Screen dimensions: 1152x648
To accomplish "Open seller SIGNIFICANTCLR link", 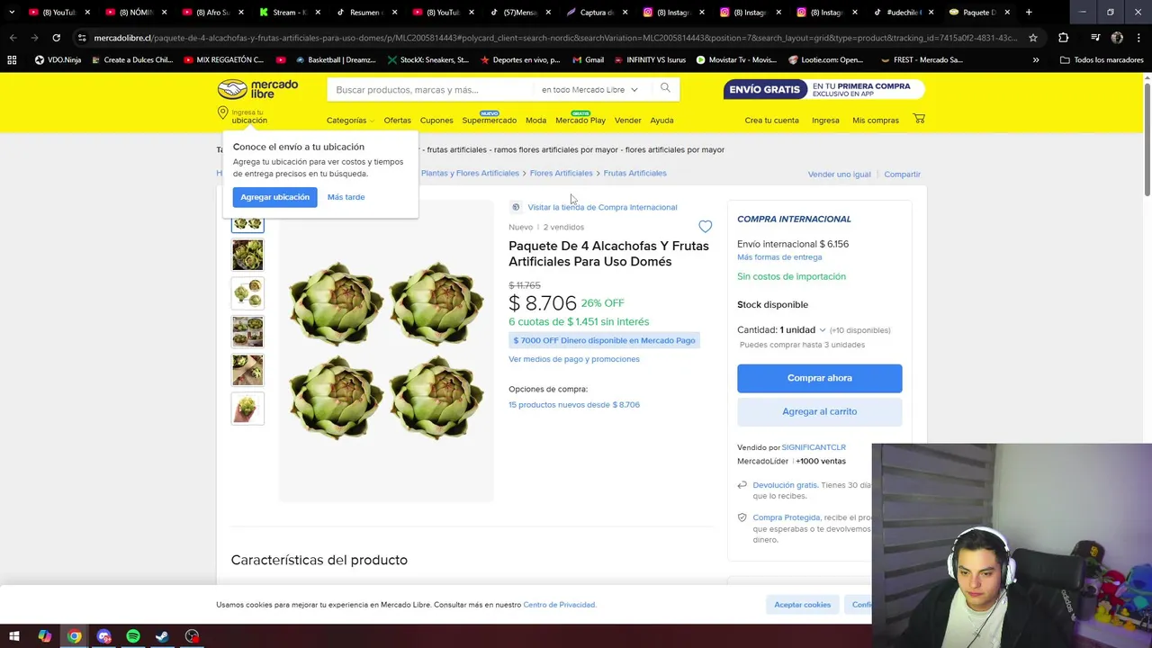I will tap(814, 447).
